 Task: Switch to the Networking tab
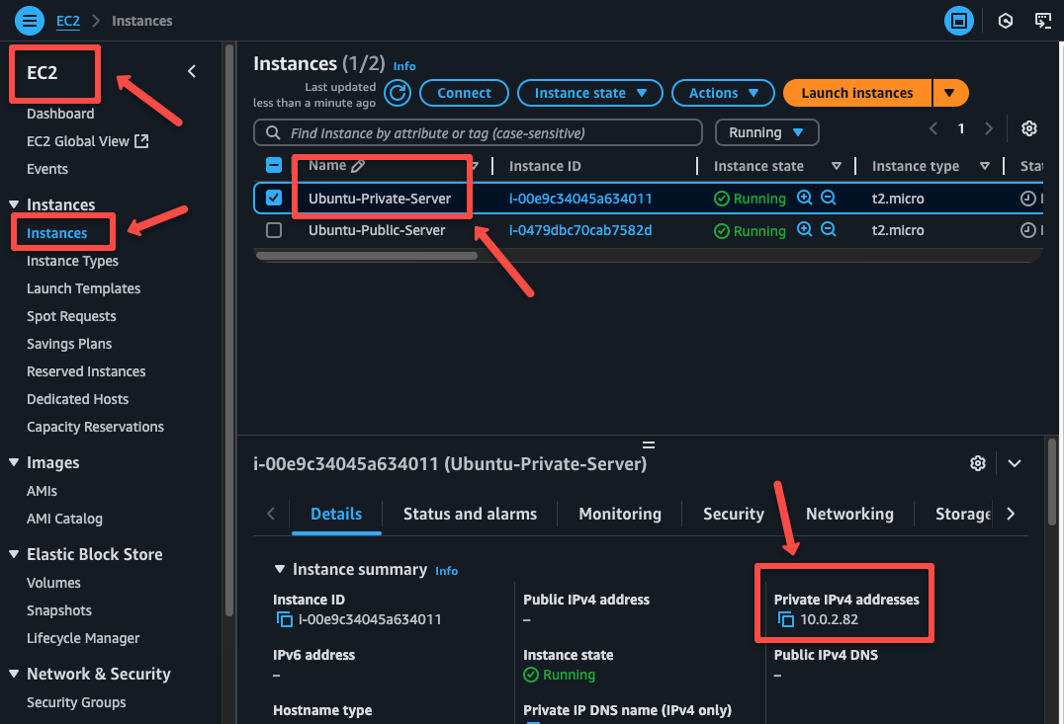pos(849,514)
